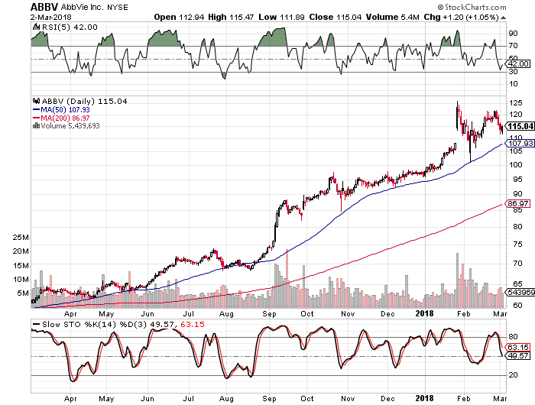Click the 543969 volume tag on the right axis
535x405 pixels.
(x=520, y=292)
